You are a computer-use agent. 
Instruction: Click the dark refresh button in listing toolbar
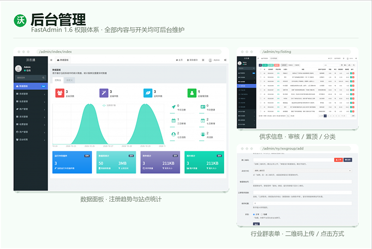(x=260, y=65)
